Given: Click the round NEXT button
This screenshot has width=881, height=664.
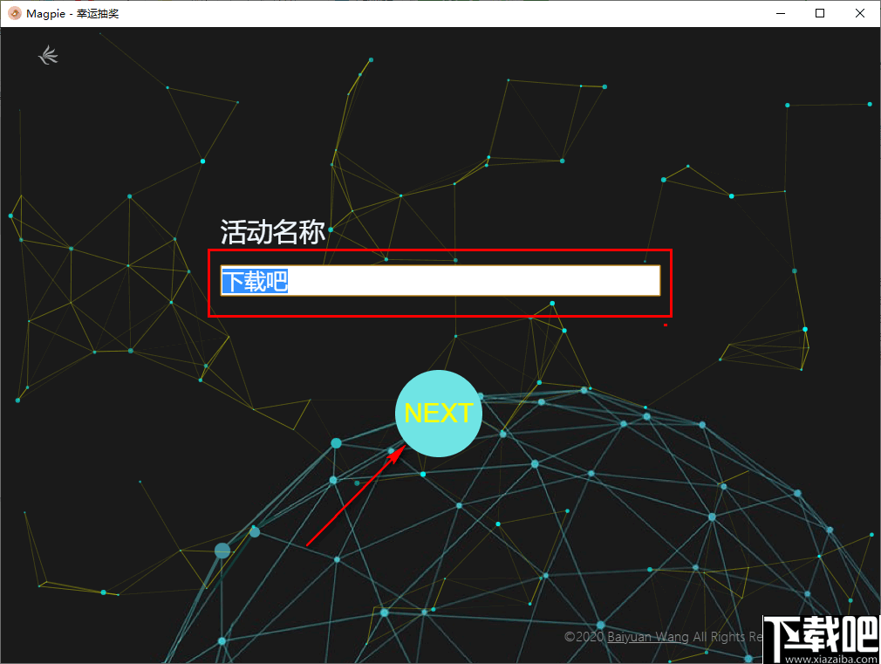Looking at the screenshot, I should tap(438, 414).
